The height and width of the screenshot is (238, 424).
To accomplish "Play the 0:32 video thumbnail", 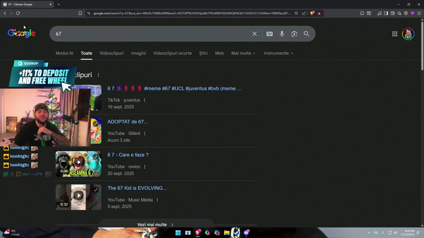I will pos(79,197).
